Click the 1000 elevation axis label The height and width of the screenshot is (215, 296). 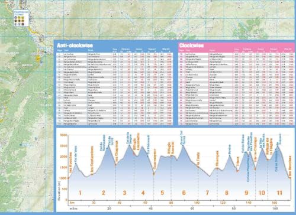coord(63,178)
